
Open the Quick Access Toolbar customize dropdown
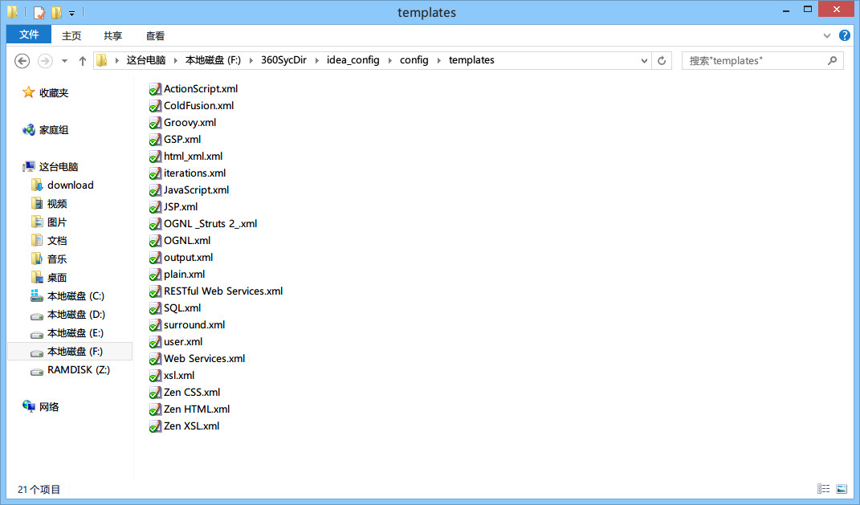(x=71, y=13)
